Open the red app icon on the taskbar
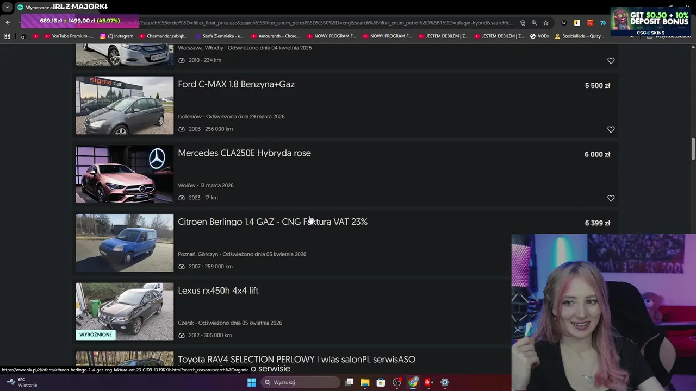 (x=428, y=382)
